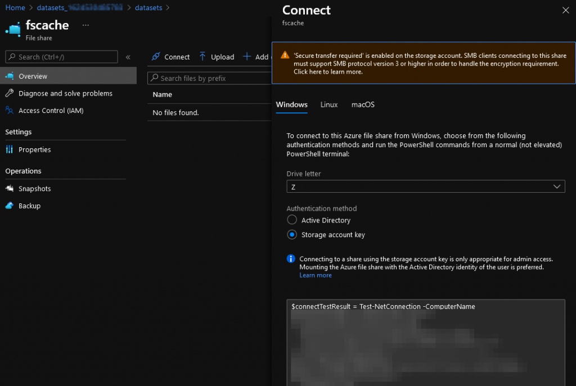
Task: Click the fscache file share icon
Action: [13, 29]
